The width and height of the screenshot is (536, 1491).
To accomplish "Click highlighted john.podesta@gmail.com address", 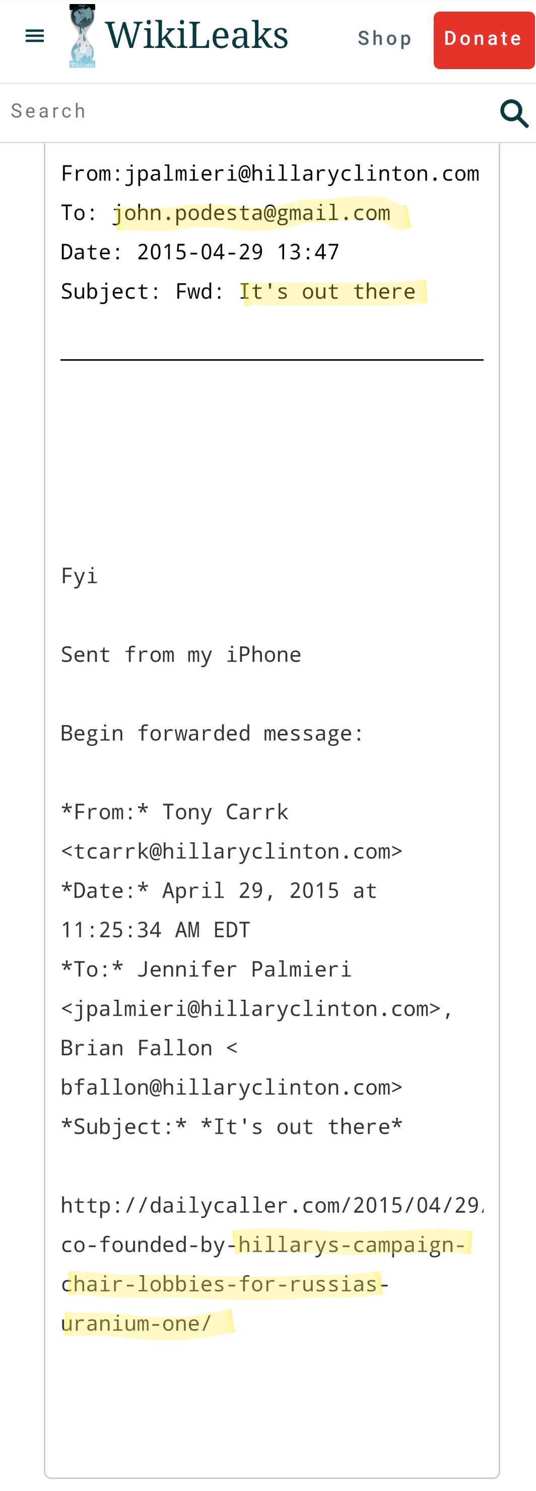I will point(252,213).
